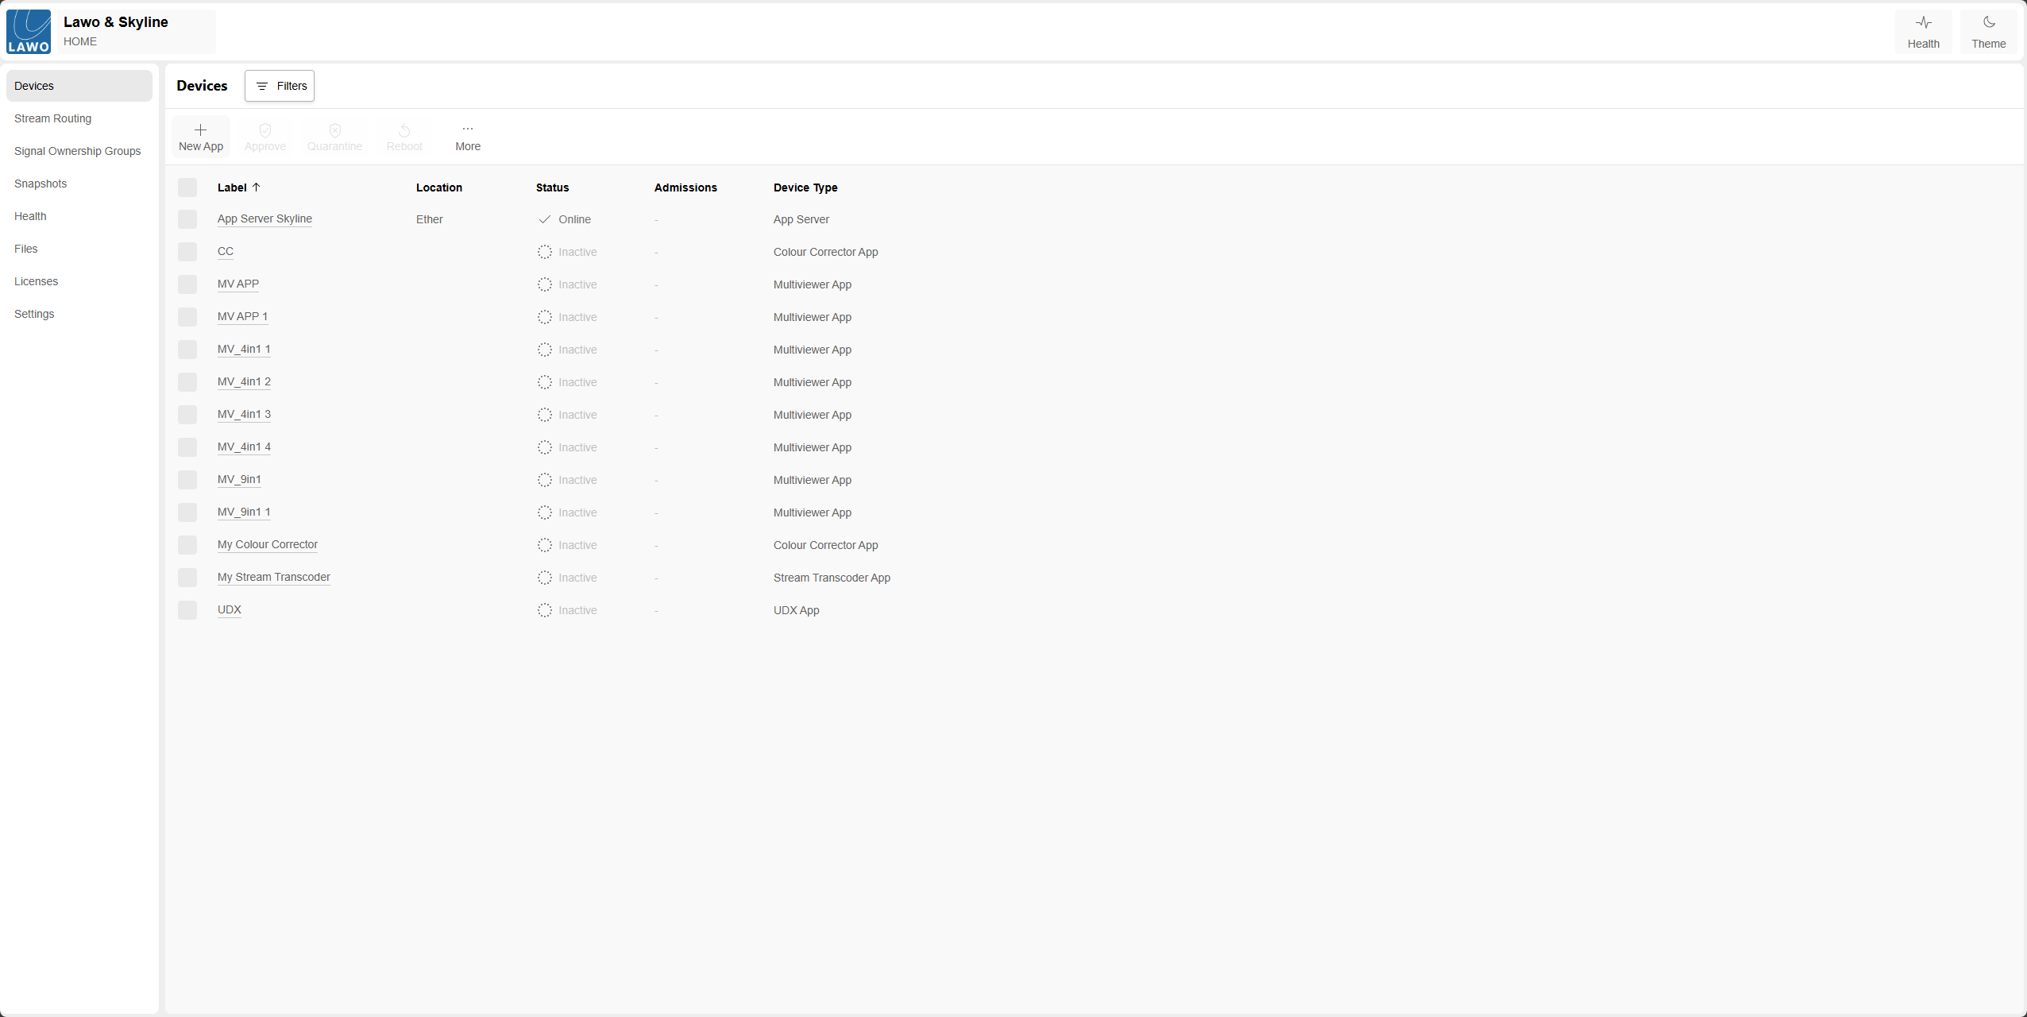
Task: Sort by the Admissions column header
Action: click(x=685, y=188)
